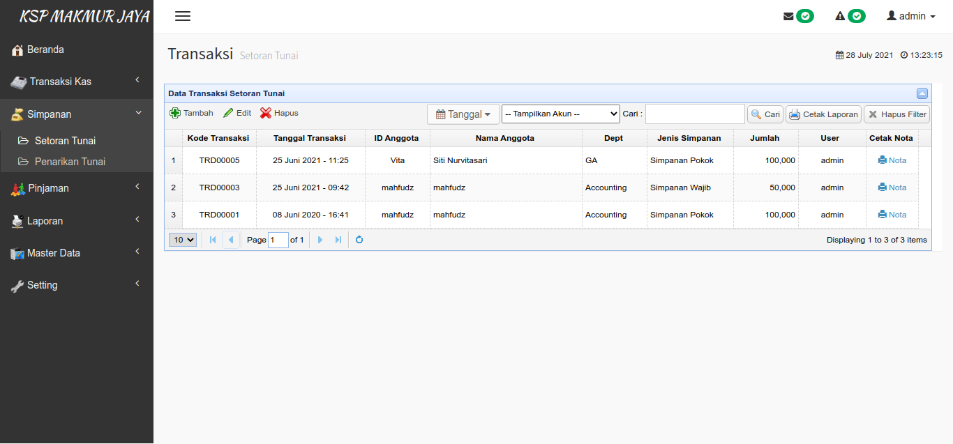Click the Edit pencil button
The image size is (953, 444).
237,113
